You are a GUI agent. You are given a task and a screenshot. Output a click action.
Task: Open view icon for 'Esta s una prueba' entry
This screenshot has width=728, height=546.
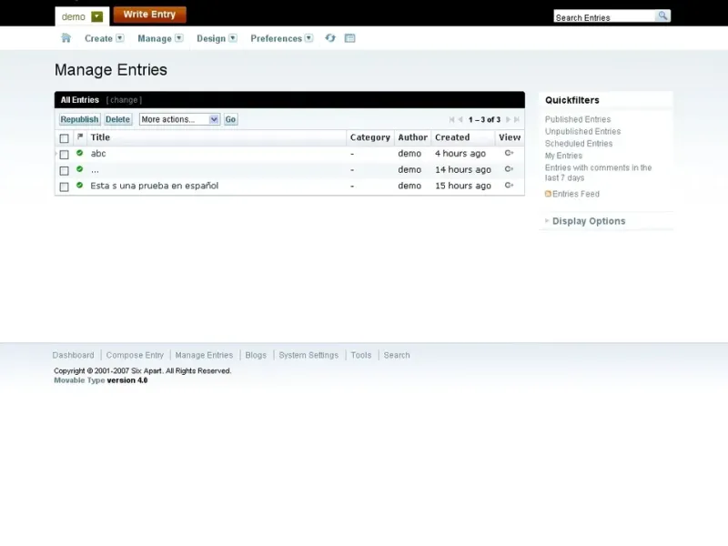[509, 186]
